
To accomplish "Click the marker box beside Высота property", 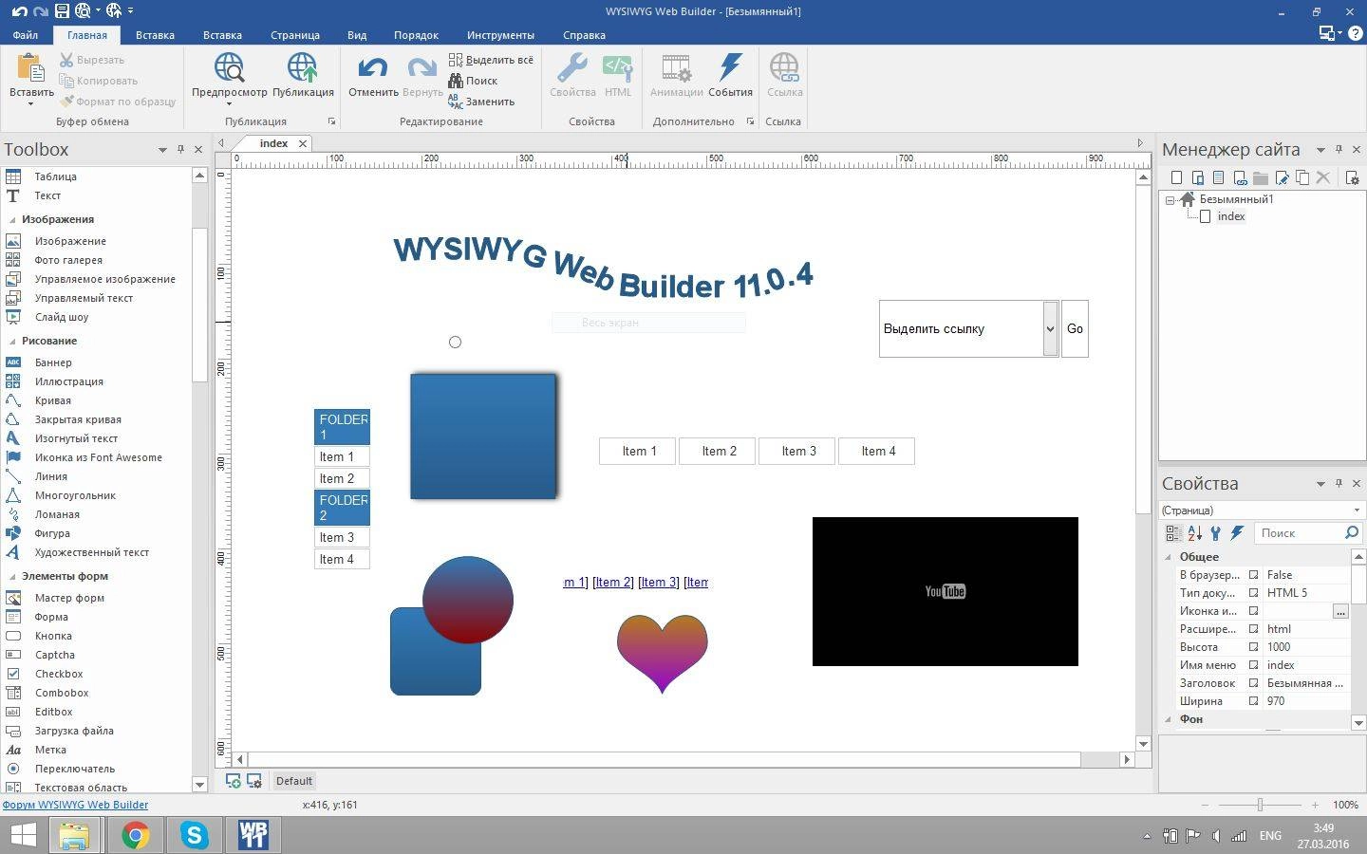I will click(x=1253, y=647).
